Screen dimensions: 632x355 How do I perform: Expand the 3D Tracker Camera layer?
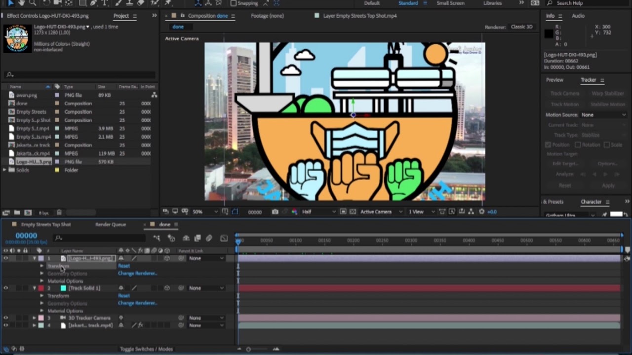34,318
